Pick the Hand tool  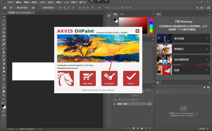coord(4,91)
